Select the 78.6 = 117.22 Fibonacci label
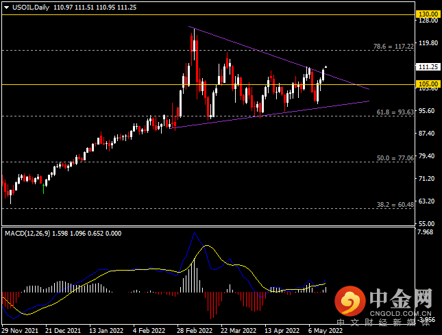442x335 pixels. pos(393,47)
